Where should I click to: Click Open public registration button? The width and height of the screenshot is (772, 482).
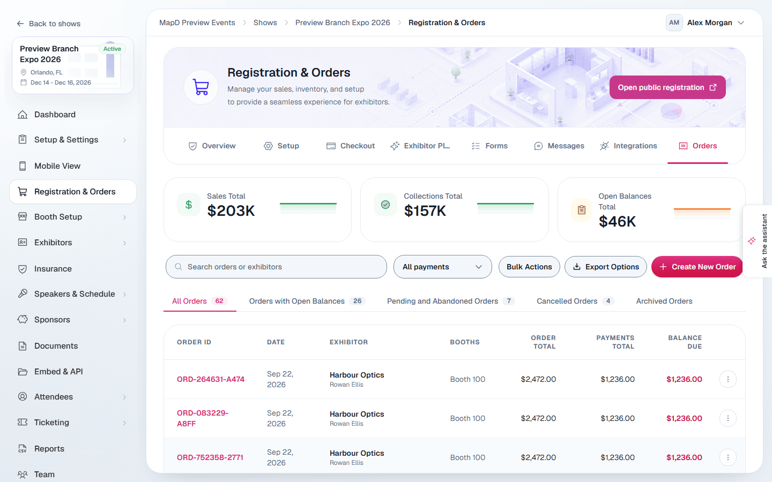pyautogui.click(x=667, y=87)
